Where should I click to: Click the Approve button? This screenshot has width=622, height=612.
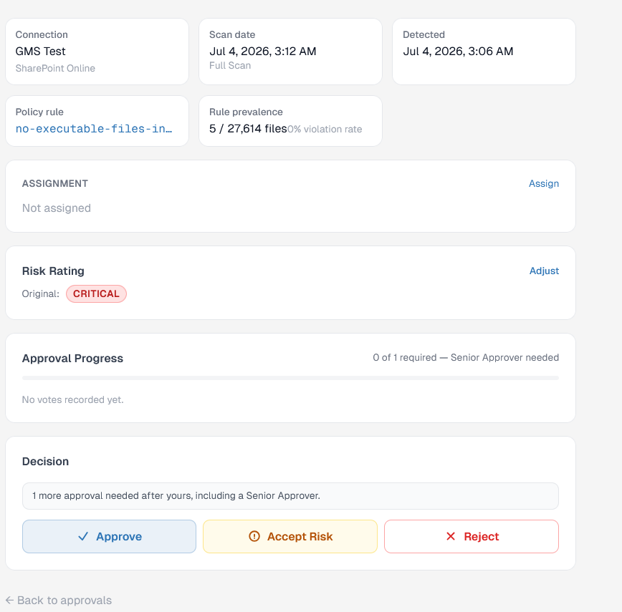(109, 536)
